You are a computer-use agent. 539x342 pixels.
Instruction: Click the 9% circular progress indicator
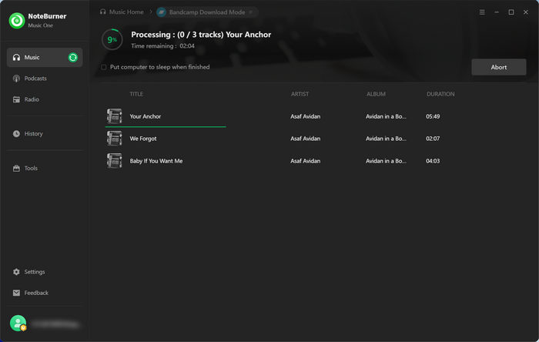coord(112,40)
